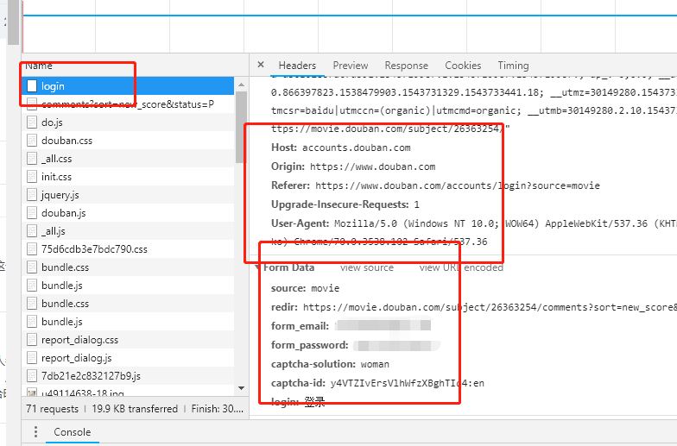The height and width of the screenshot is (446, 677).
Task: Select the douban.js request
Action: point(128,213)
